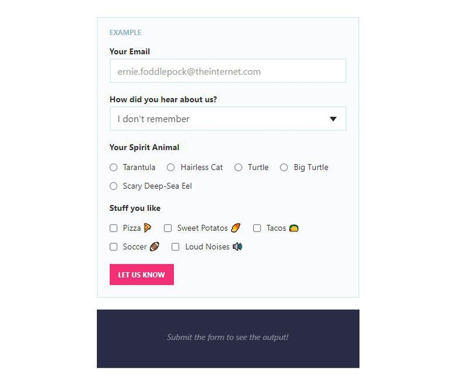
Task: Click the pizza slice emoji icon
Action: pyautogui.click(x=147, y=227)
